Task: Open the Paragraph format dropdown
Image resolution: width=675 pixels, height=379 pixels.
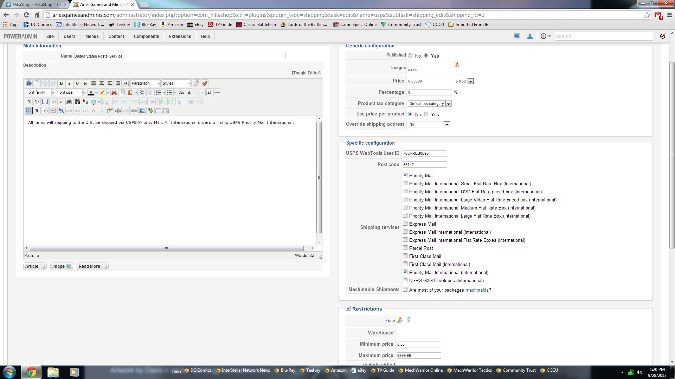Action: pyautogui.click(x=146, y=83)
